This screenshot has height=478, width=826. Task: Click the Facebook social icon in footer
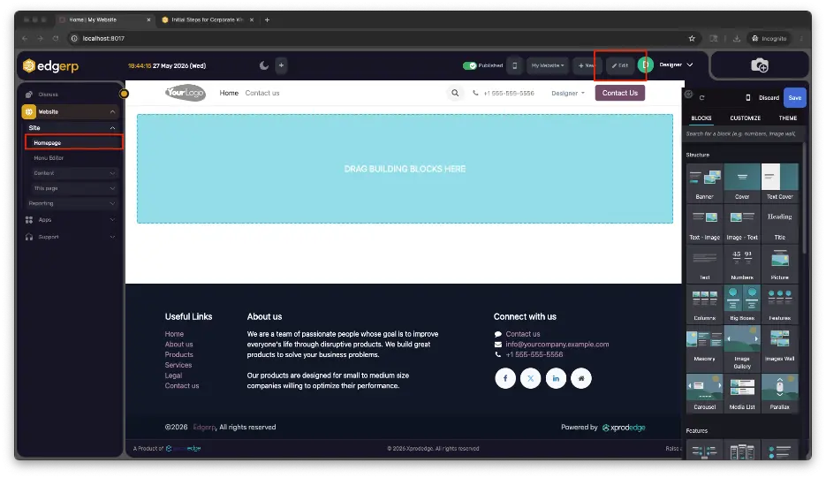505,378
